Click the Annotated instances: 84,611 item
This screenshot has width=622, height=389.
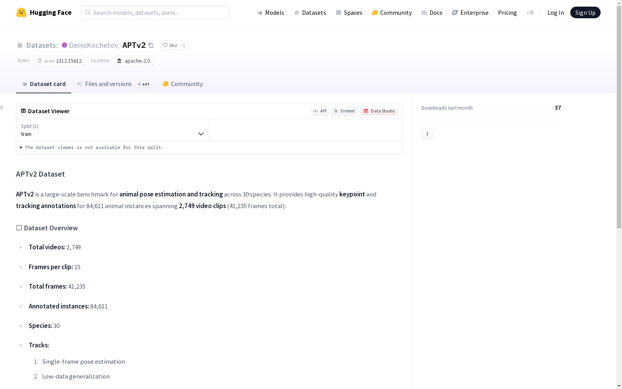(x=68, y=306)
